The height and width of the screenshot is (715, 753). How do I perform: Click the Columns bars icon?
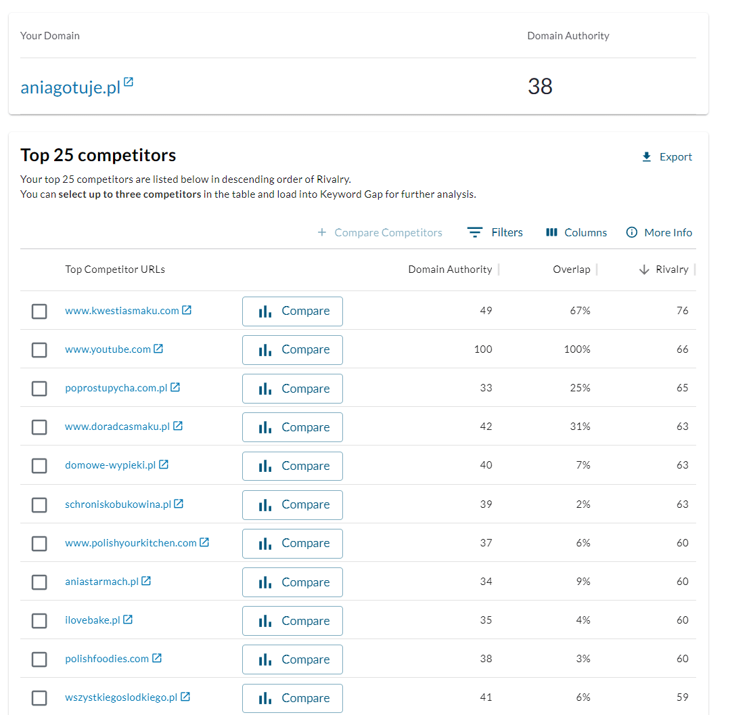click(551, 232)
